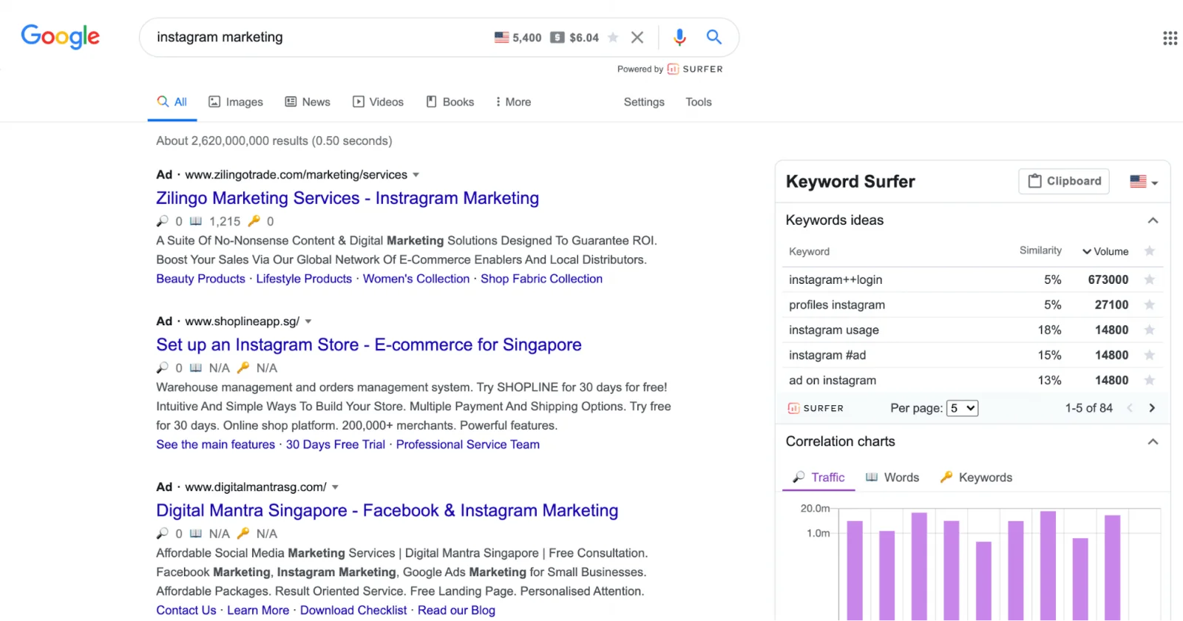Image resolution: width=1183 pixels, height=621 pixels.
Task: Click the Google logo
Action: click(60, 36)
